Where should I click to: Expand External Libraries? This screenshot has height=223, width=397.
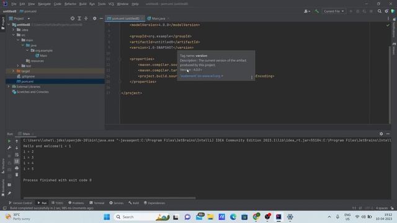9,87
